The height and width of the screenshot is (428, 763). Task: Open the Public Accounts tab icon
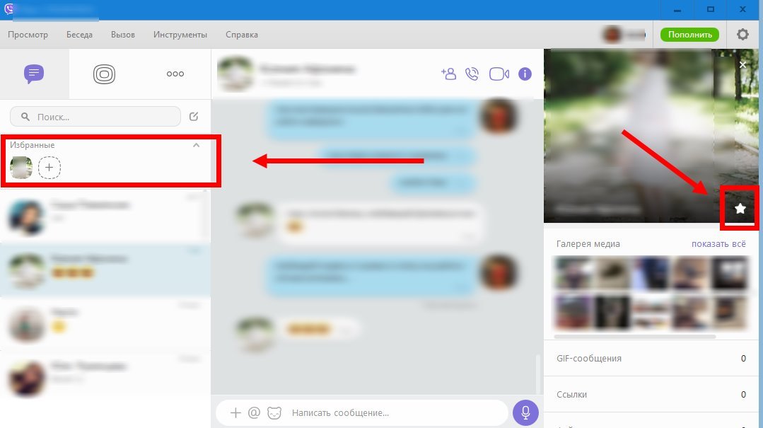tap(104, 74)
